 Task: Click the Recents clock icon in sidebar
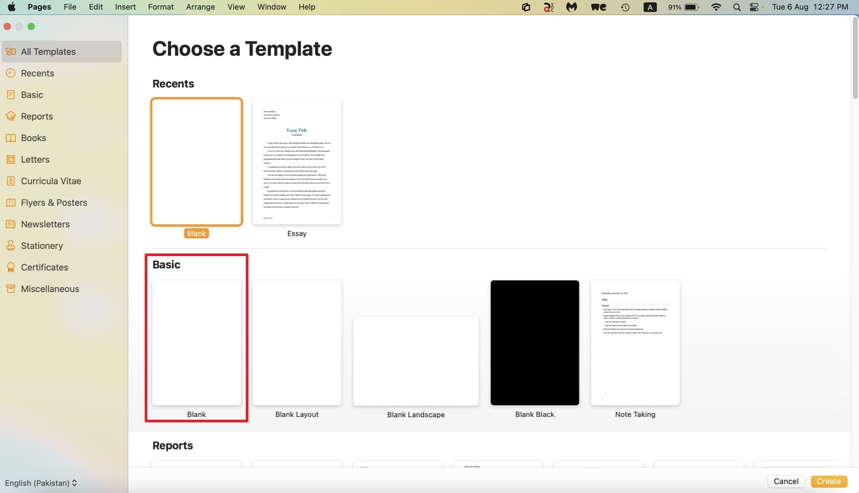click(11, 73)
